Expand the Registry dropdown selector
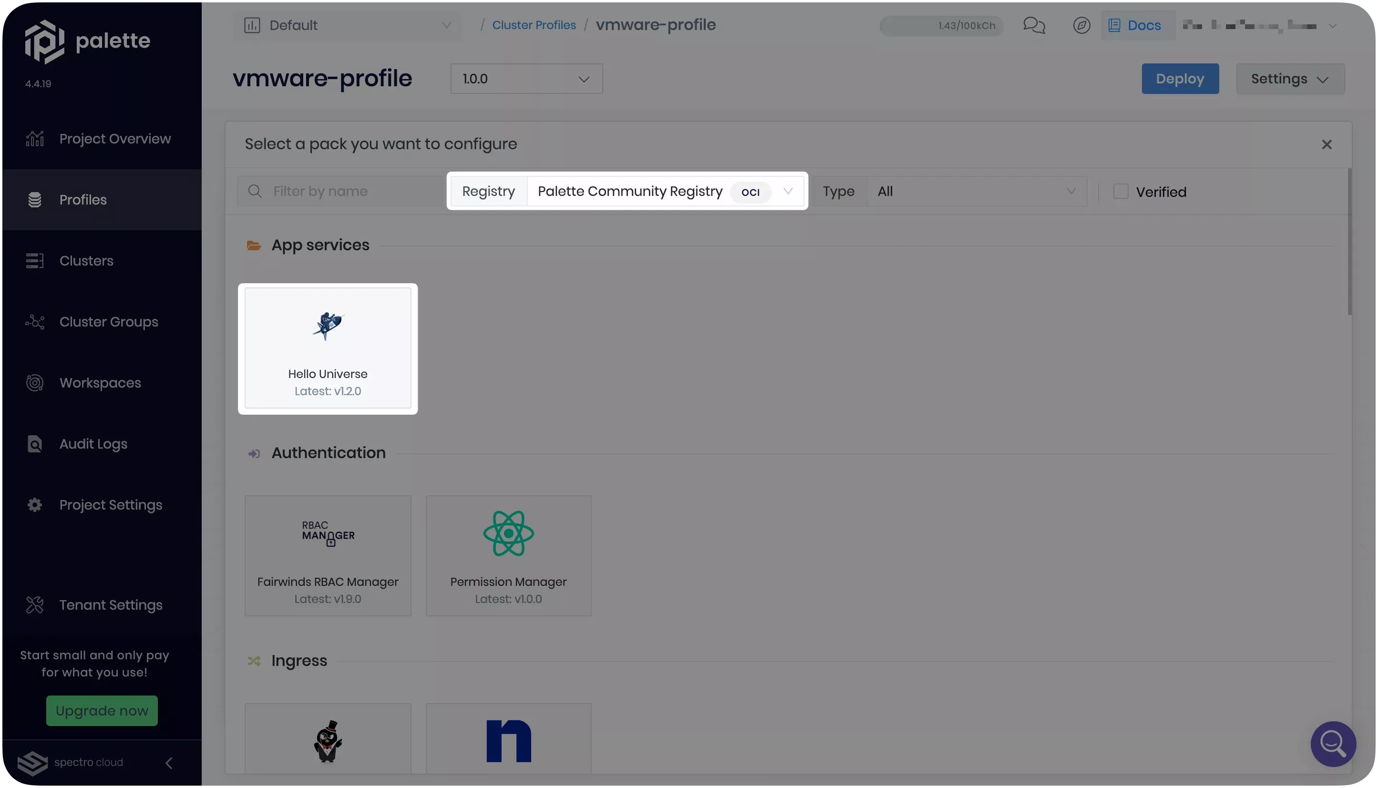 (x=789, y=191)
